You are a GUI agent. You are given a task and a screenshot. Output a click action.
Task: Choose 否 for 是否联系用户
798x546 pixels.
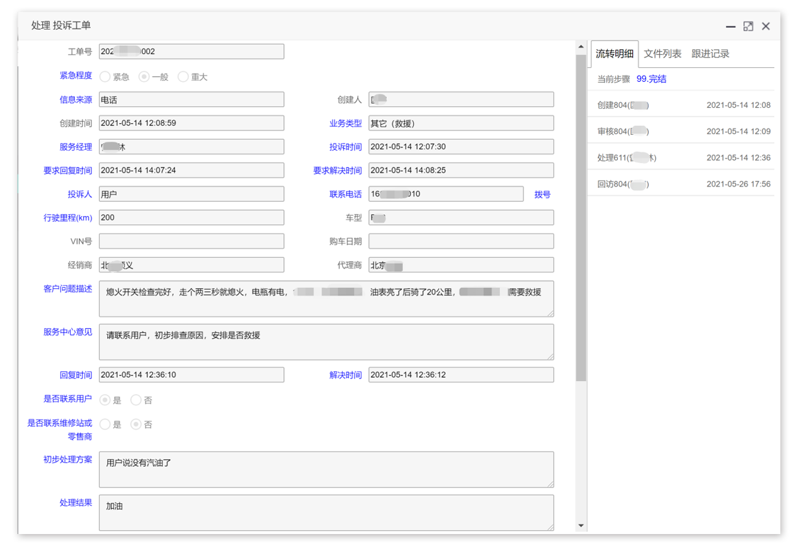tap(136, 400)
